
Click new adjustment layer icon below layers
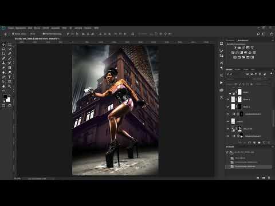pyautogui.click(x=254, y=142)
